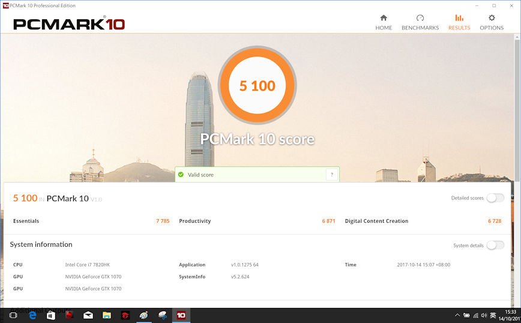521x323 pixels.
Task: Click the input language indicator 英
Action: [493, 315]
